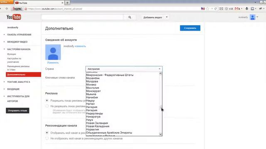
Task: Click изменить link next to username
Action: (x=80, y=46)
